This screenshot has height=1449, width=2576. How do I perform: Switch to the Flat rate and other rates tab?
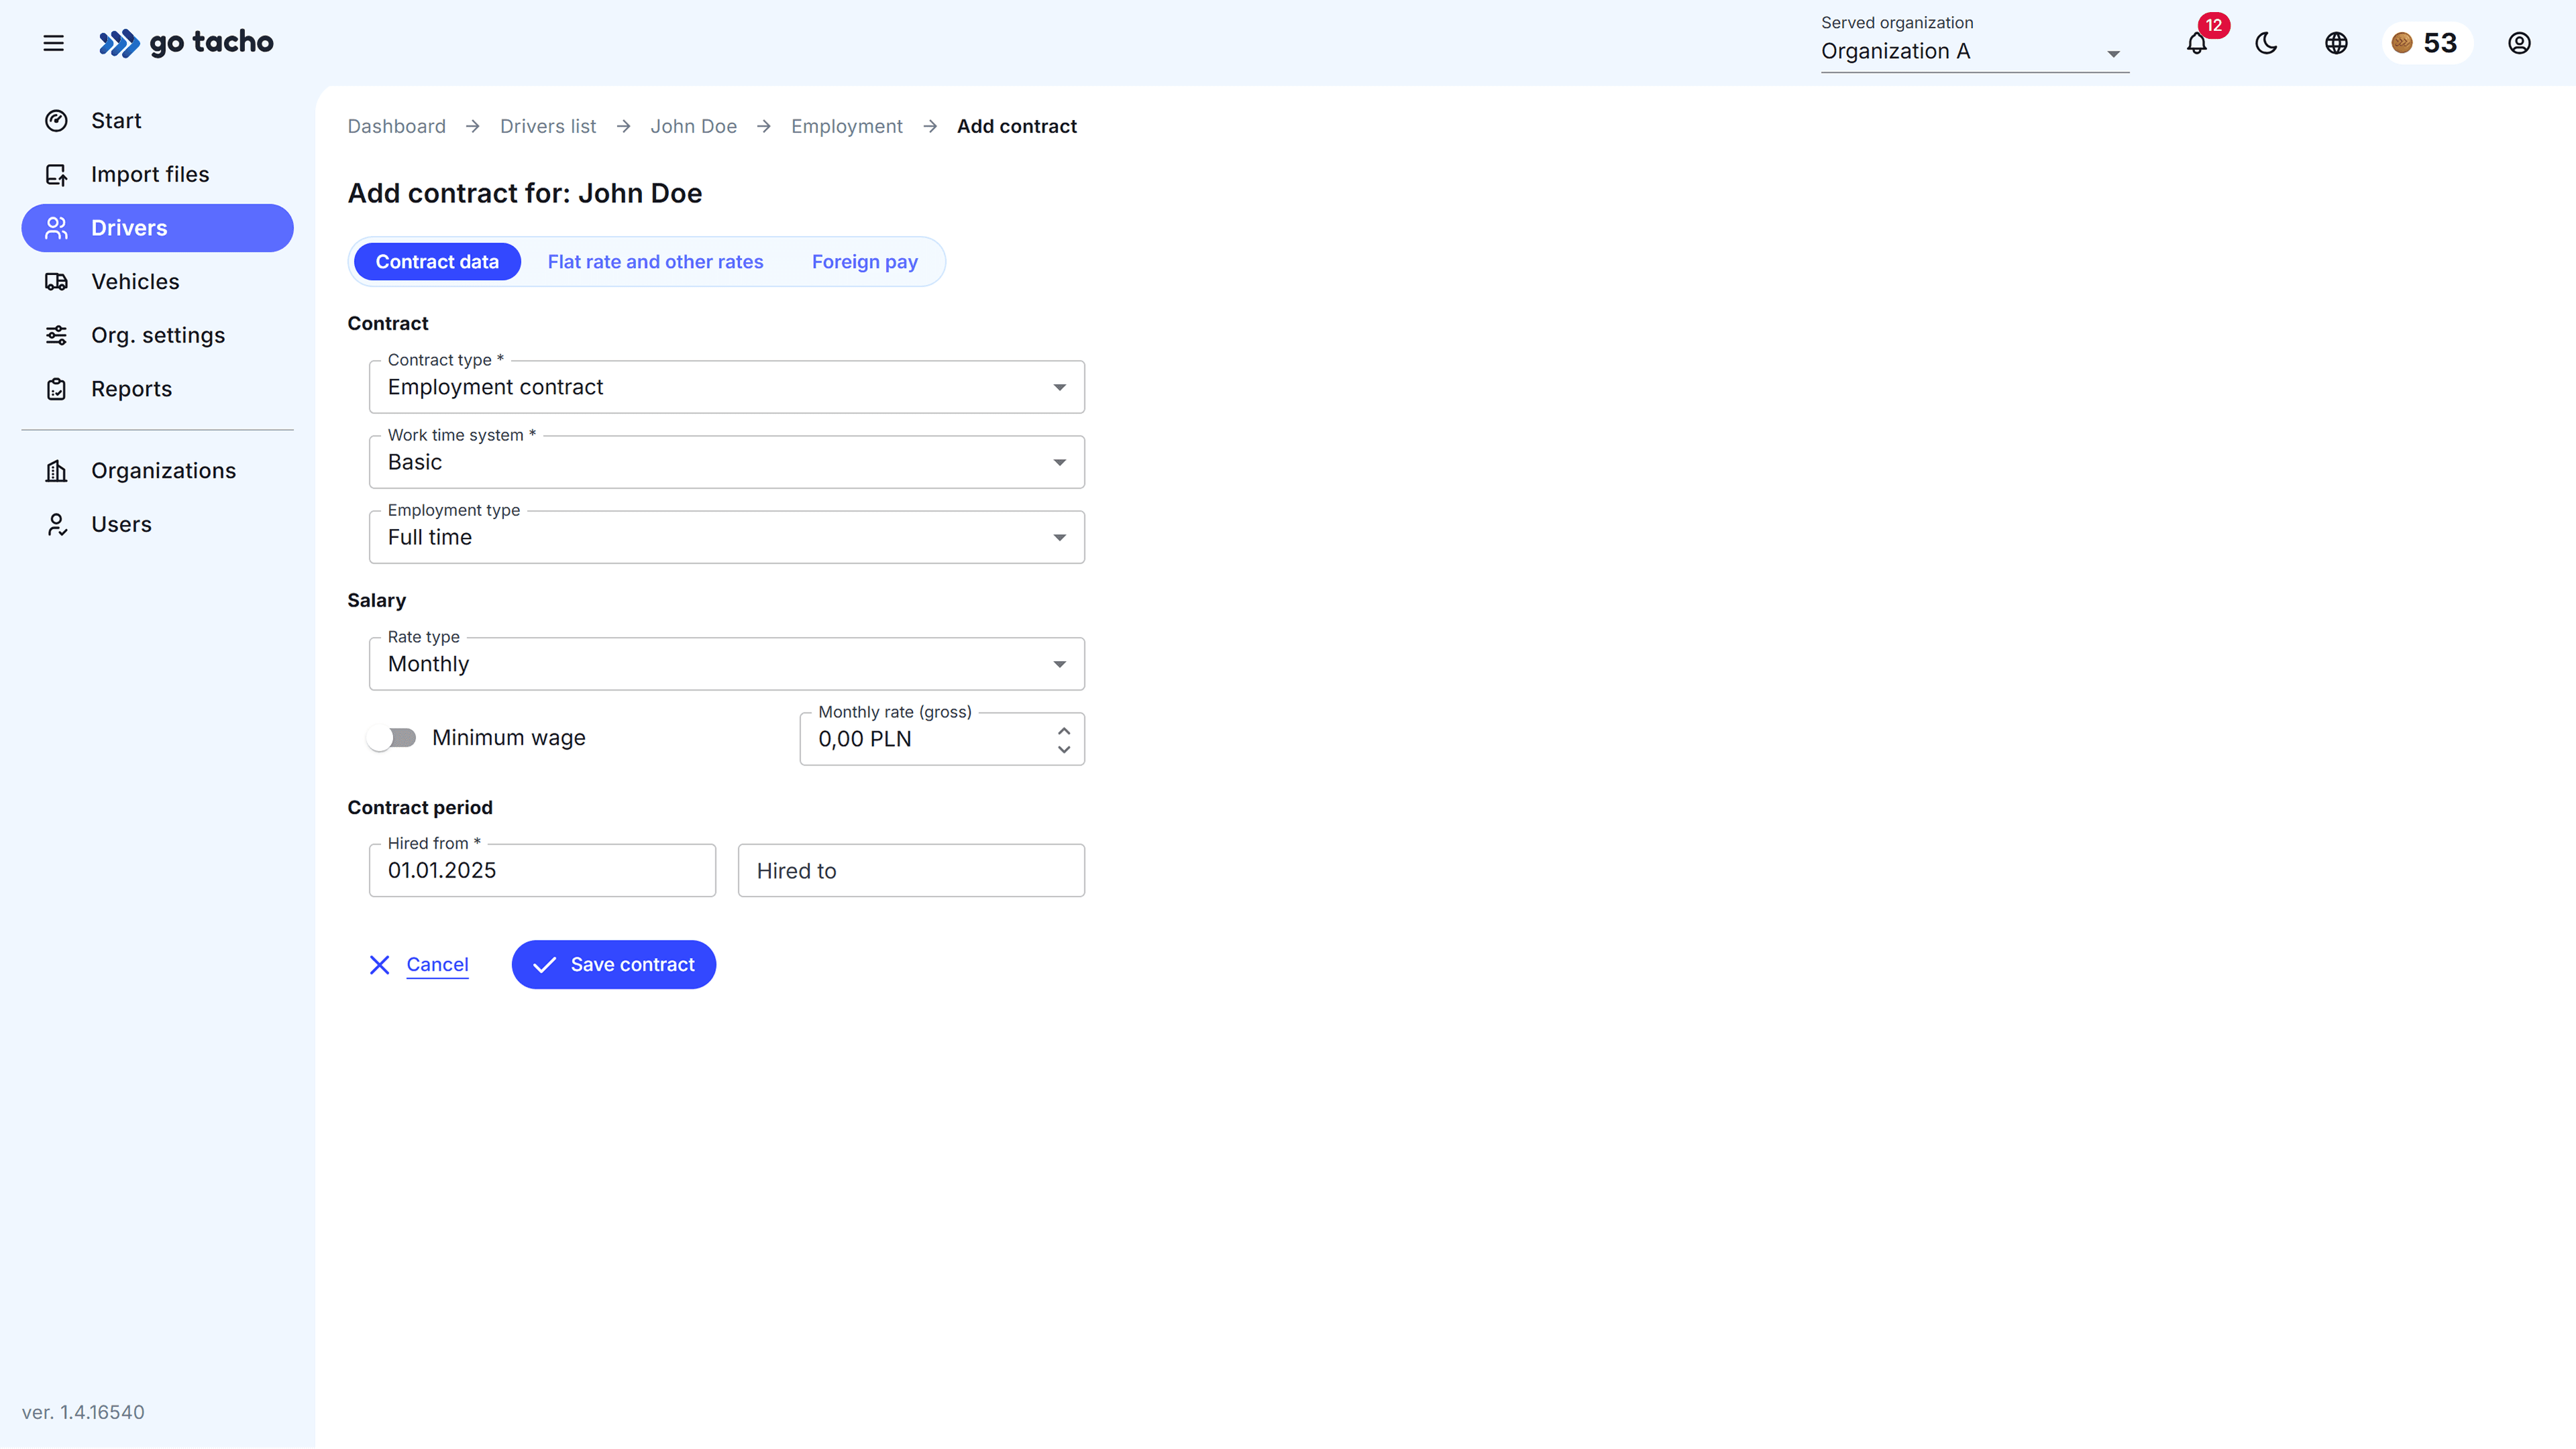[x=655, y=261]
